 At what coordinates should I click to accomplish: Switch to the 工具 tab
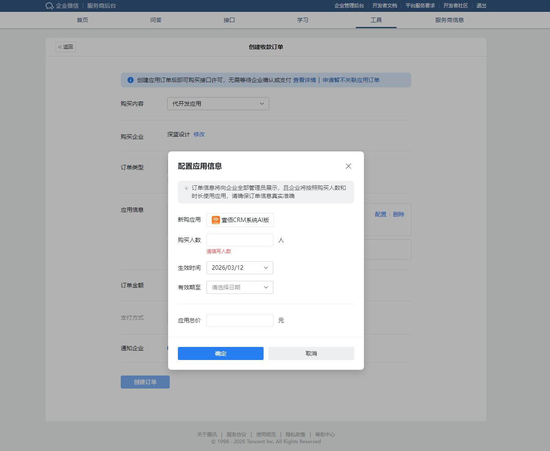376,20
